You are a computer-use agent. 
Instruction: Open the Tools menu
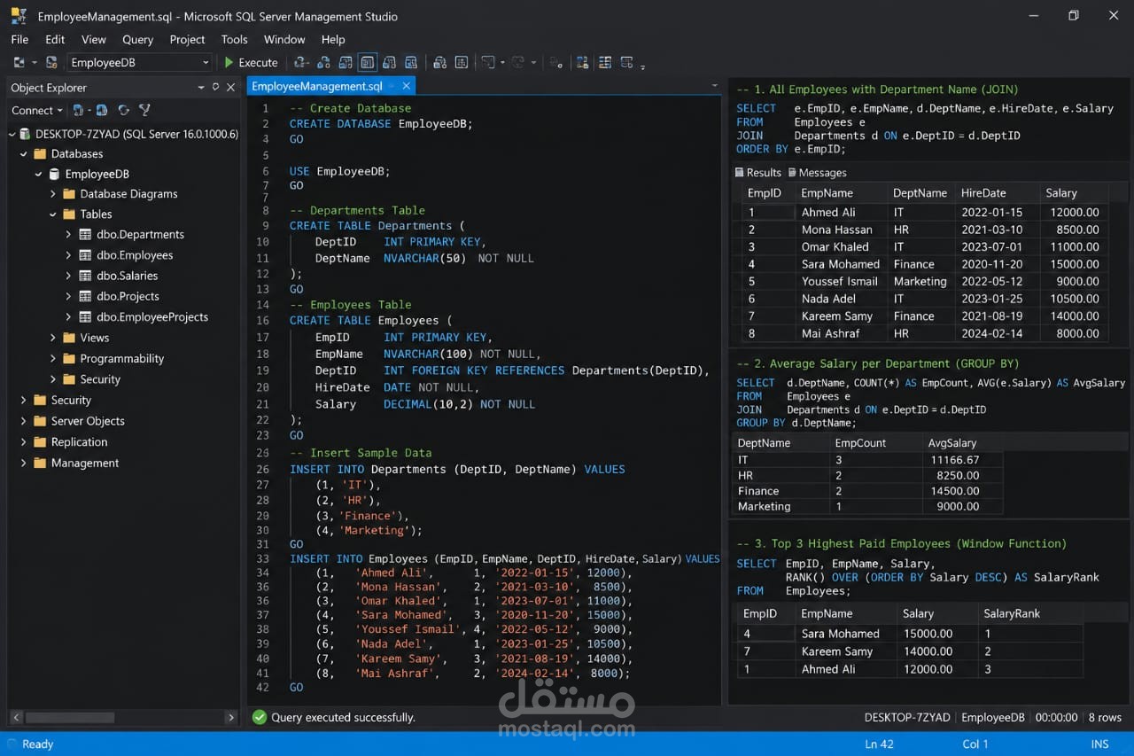coord(234,40)
